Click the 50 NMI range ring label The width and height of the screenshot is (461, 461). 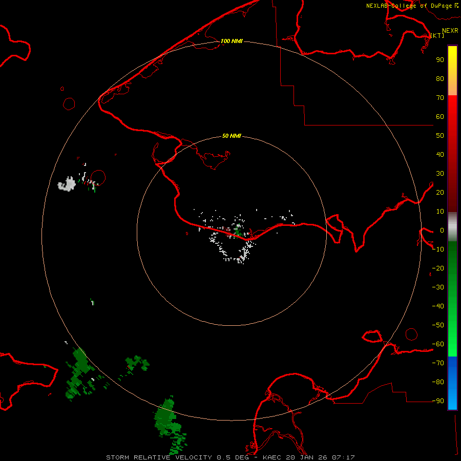tap(232, 136)
